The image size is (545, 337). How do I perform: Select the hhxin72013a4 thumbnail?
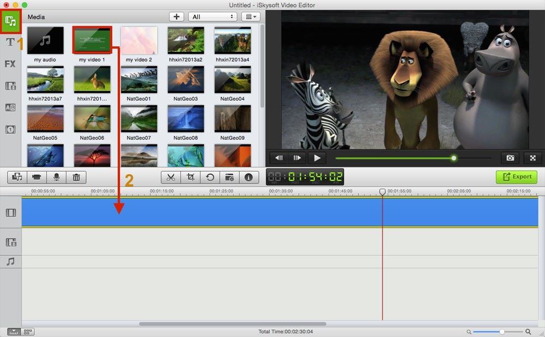[x=233, y=40]
